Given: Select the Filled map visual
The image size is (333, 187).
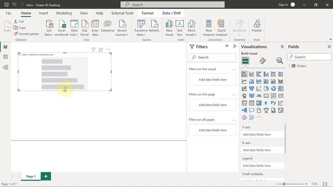Looking at the screenshot, I should click(251, 96).
